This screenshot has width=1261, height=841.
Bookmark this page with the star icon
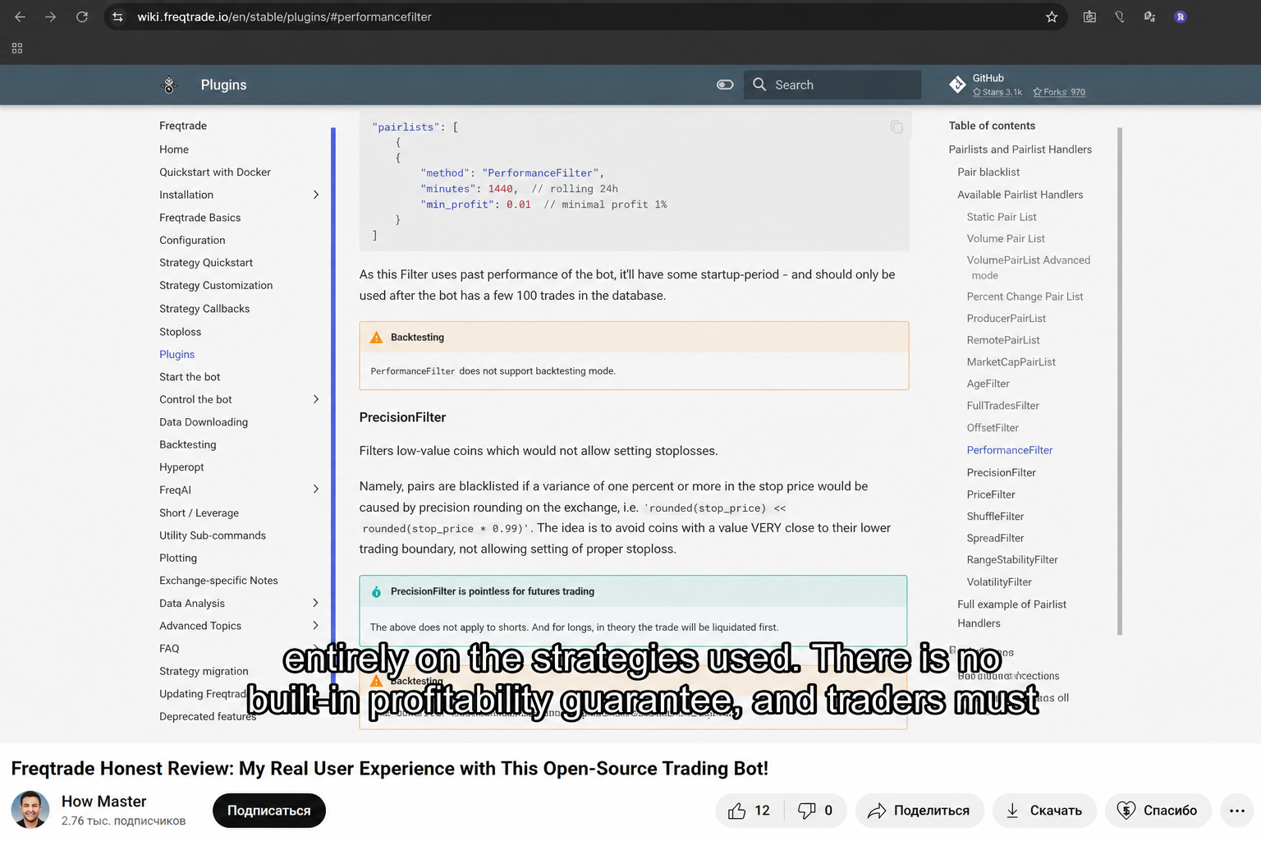(1052, 16)
